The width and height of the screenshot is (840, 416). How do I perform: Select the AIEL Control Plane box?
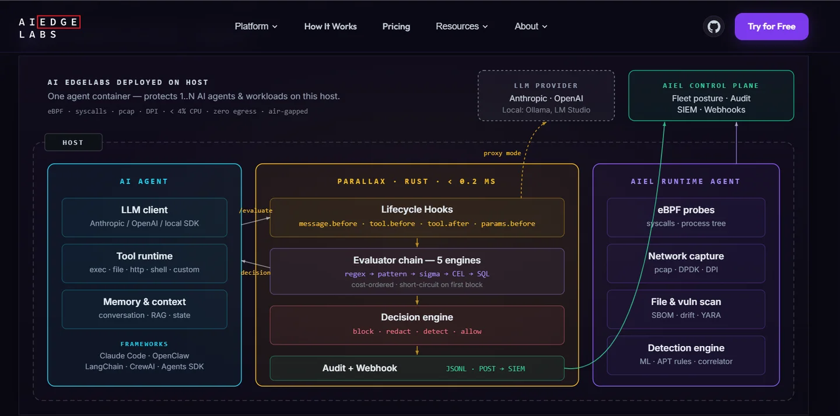(x=711, y=96)
